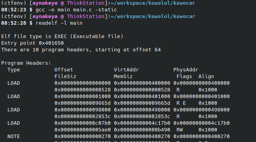Click the NOTE segment type label
The image size is (256, 142).
(x=14, y=137)
